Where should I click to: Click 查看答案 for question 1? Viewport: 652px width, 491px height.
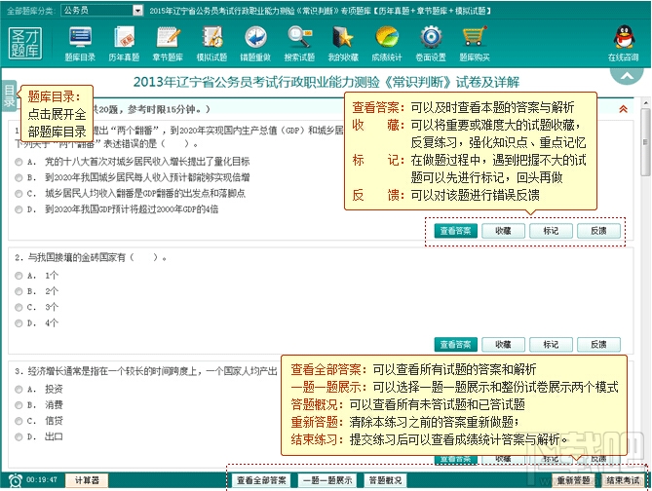click(456, 231)
